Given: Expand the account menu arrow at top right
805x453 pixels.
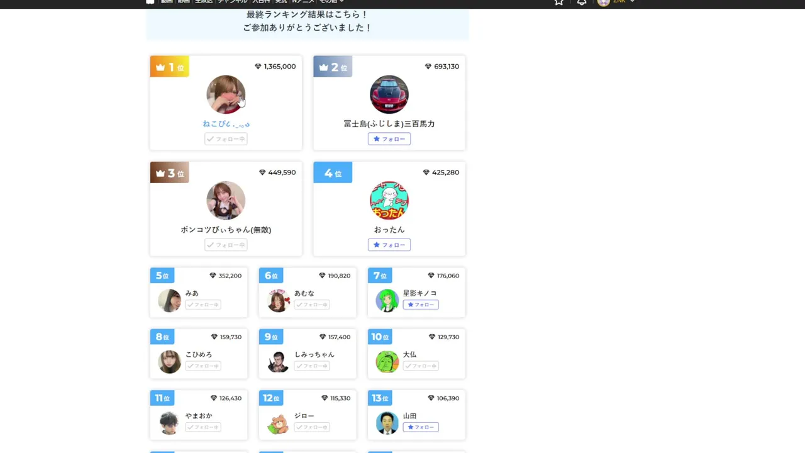Looking at the screenshot, I should (x=632, y=2).
